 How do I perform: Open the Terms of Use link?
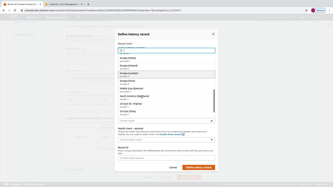321,184
